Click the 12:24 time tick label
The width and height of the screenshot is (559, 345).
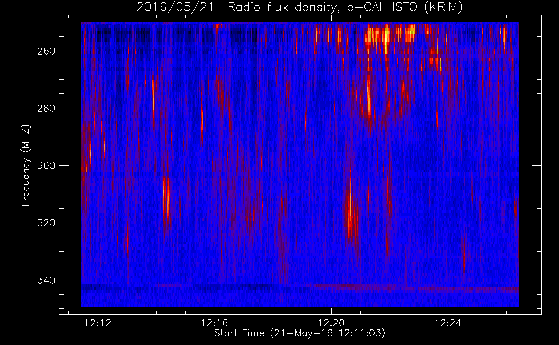click(448, 323)
